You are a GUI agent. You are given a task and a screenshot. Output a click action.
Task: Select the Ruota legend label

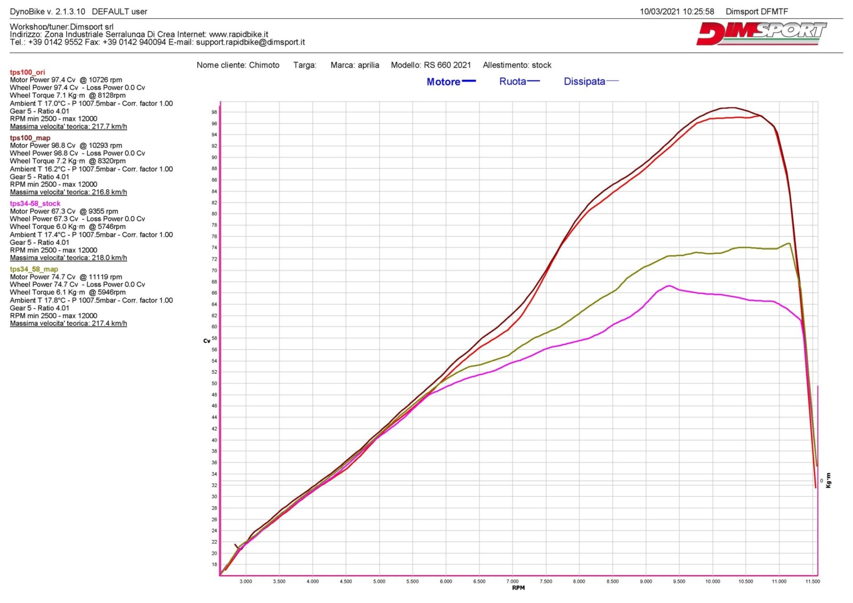(512, 82)
